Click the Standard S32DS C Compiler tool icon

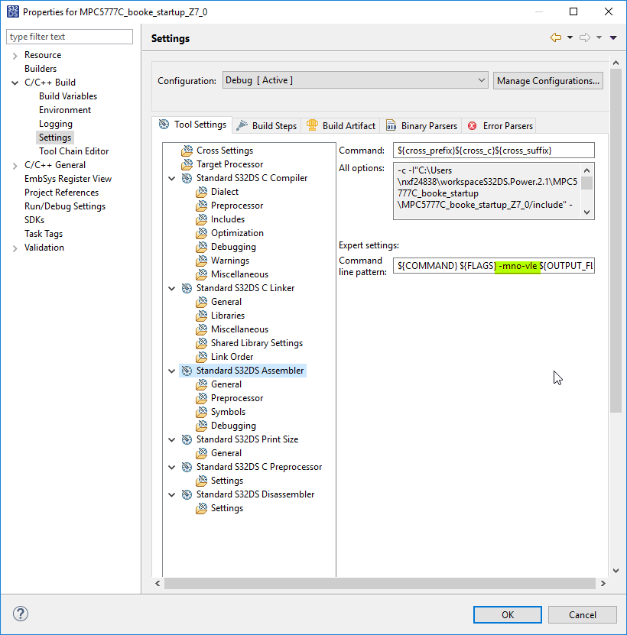(x=187, y=178)
